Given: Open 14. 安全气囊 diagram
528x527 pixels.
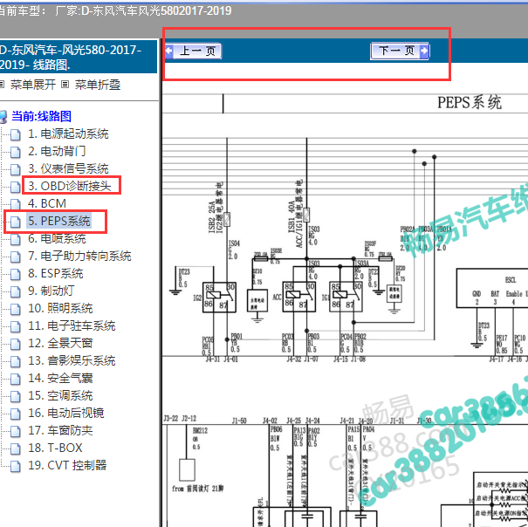Looking at the screenshot, I should pos(60,378).
